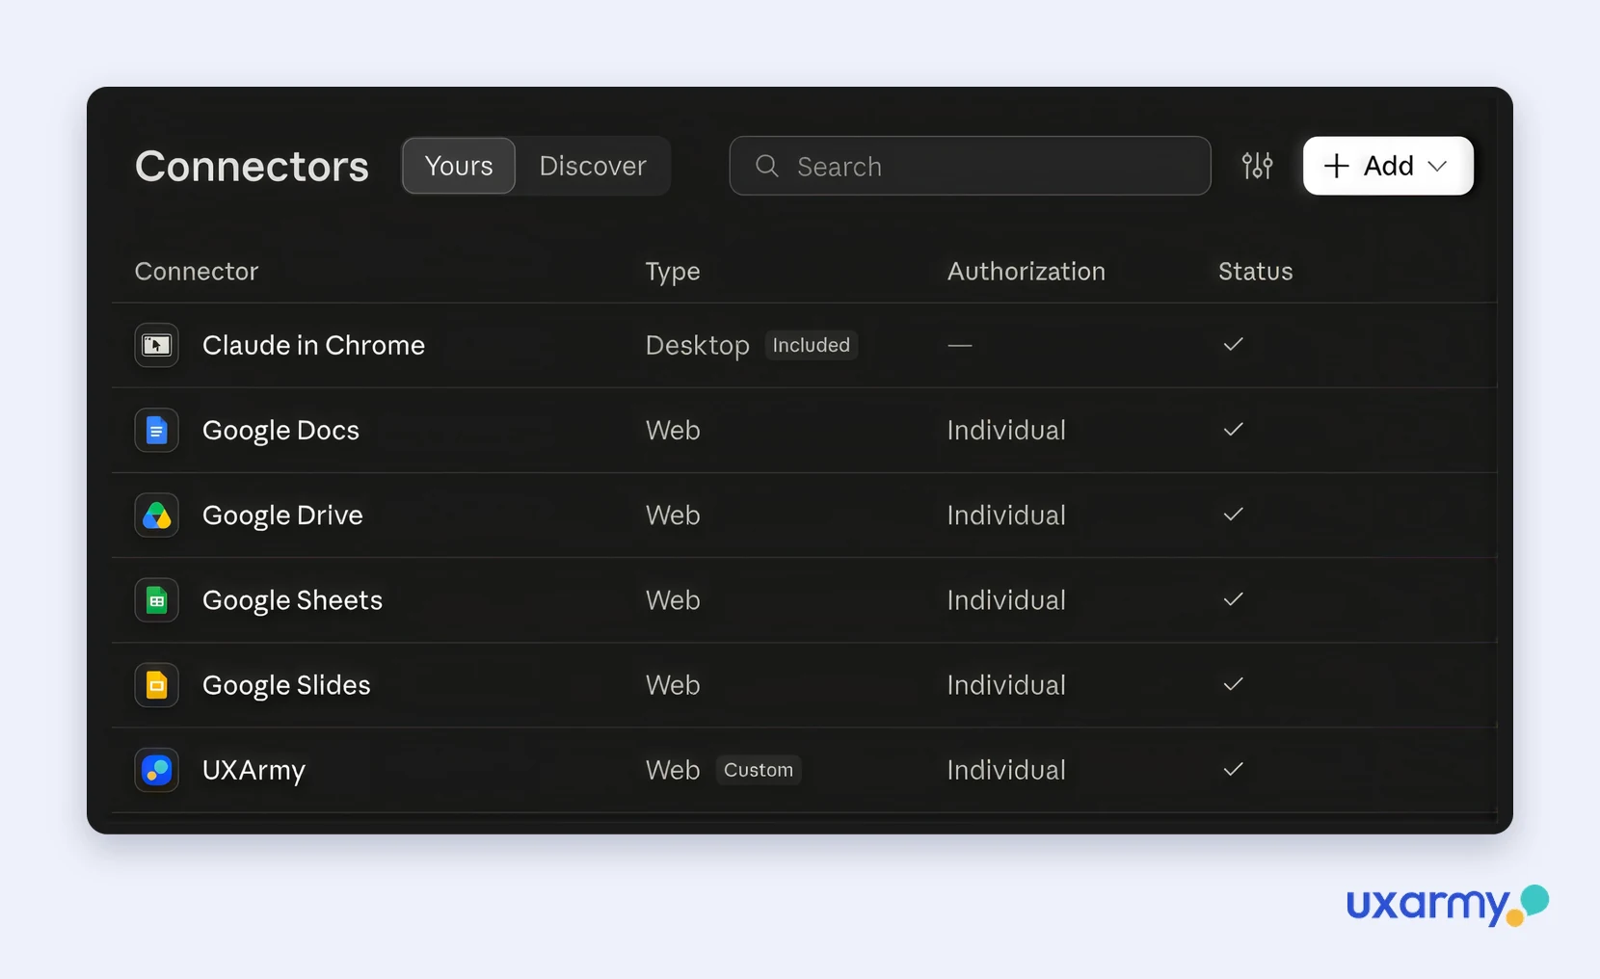Switch to the Discover tab
Viewport: 1600px width, 979px height.
[x=593, y=166]
